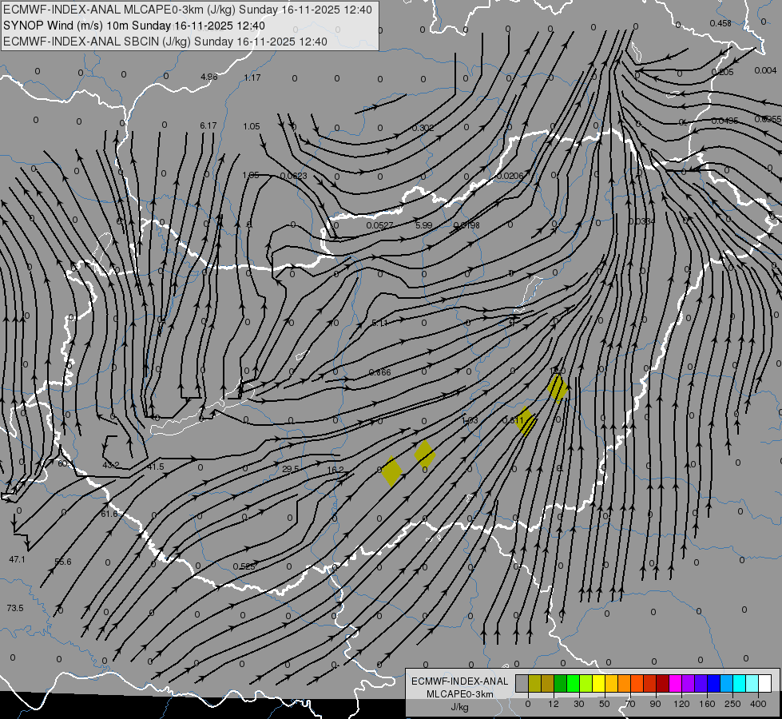Click the 'ECMWF-INDEX-ANAL MLCAPE0-3km' header line
The width and height of the screenshot is (782, 719).
(x=188, y=10)
